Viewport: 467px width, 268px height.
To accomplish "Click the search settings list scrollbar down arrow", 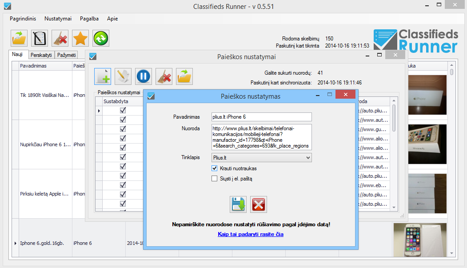I will (394, 207).
